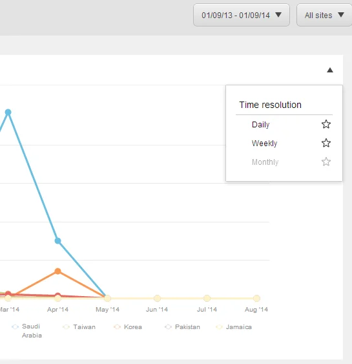352x364 pixels.
Task: Toggle the Taiwan series in legend
Action: pos(79,327)
